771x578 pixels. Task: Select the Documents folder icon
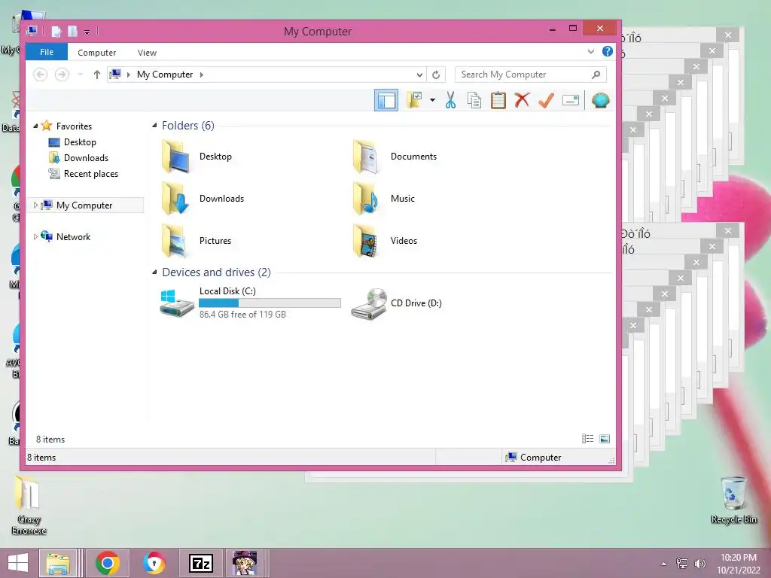pyautogui.click(x=367, y=157)
